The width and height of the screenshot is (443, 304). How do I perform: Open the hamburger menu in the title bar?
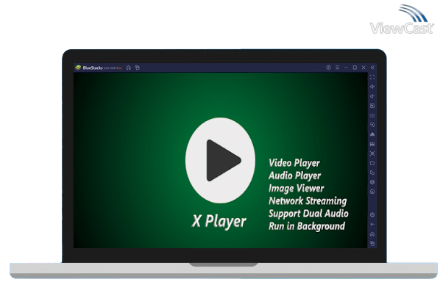point(337,68)
